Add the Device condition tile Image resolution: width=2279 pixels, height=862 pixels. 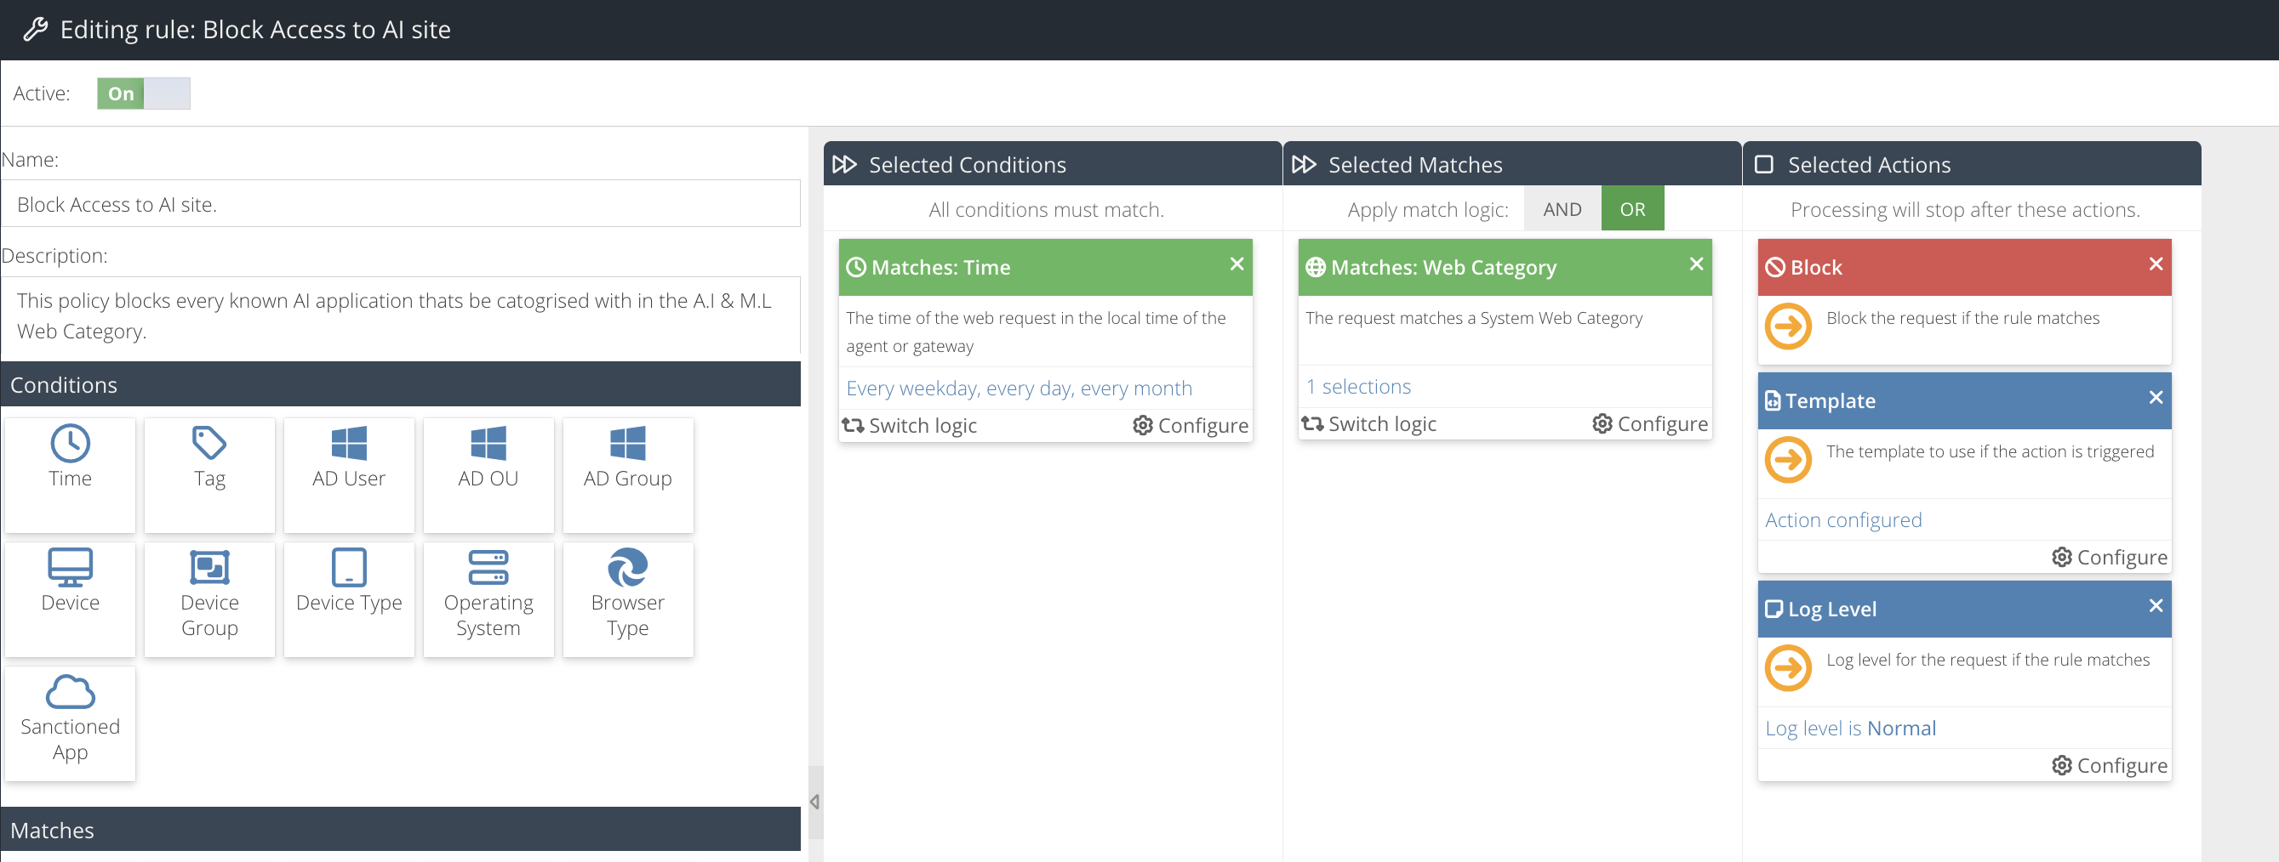[70, 598]
